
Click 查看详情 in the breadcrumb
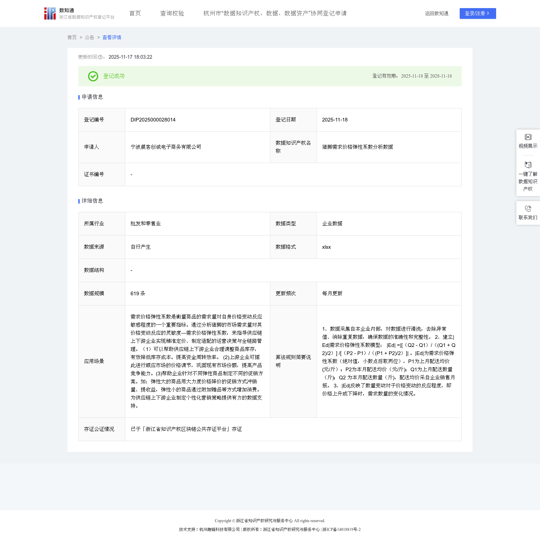click(112, 37)
